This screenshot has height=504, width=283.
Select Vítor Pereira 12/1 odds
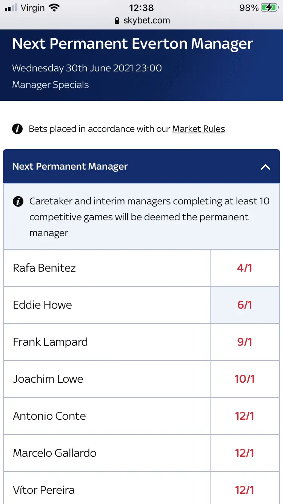245,490
